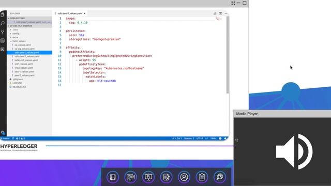The height and width of the screenshot is (186, 331).
Task: Open the slides presentation screen icon in dock
Action: coord(148,177)
